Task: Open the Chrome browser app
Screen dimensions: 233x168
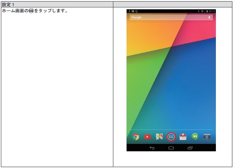Action: [x=136, y=137]
